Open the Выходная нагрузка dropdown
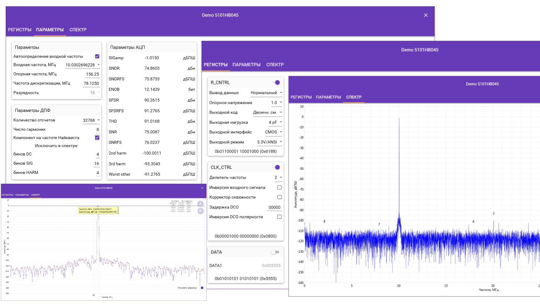Image resolution: width=540 pixels, height=304 pixels. click(x=275, y=122)
